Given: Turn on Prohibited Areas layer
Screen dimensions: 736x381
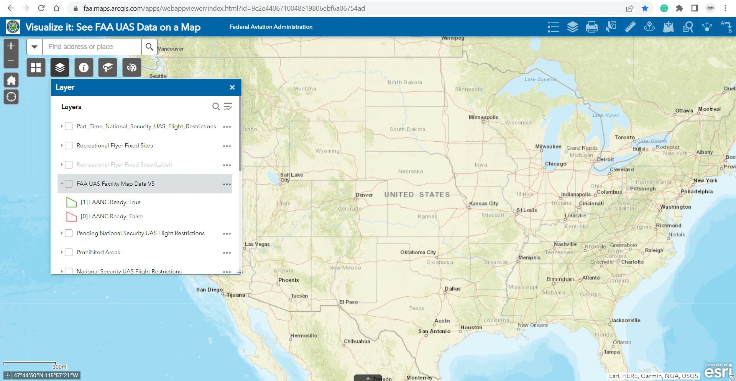Looking at the screenshot, I should click(69, 252).
